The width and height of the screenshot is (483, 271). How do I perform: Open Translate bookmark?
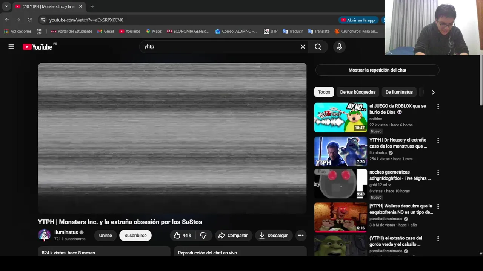coord(319,31)
